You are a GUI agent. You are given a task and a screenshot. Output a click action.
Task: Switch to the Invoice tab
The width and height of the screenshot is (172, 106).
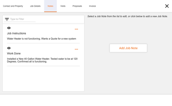pyautogui.click(x=92, y=6)
